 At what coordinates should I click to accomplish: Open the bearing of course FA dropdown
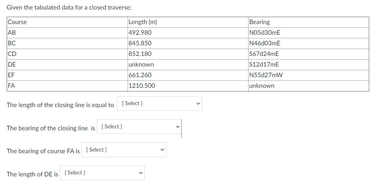pyautogui.click(x=124, y=150)
